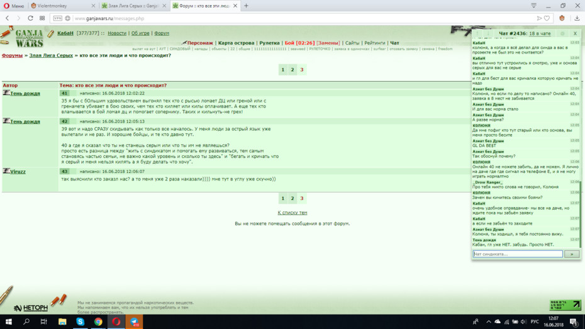Open HETOPH logo link

click(31, 308)
